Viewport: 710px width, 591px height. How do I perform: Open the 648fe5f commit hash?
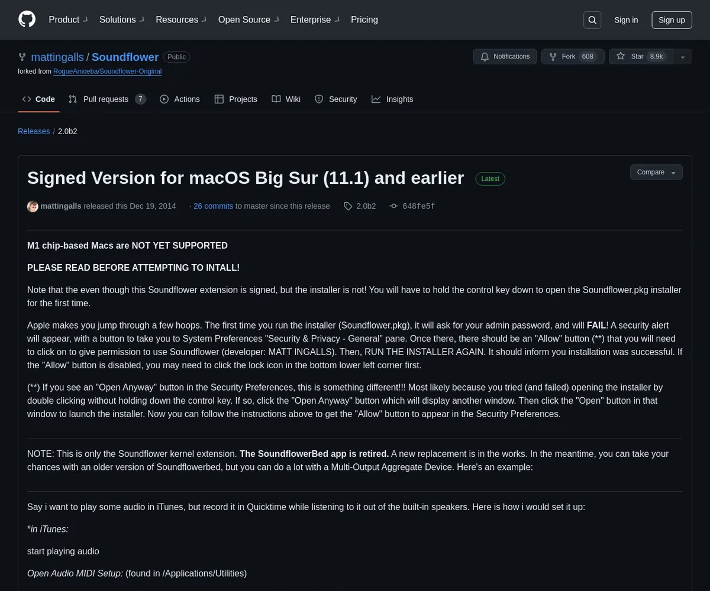click(x=418, y=206)
